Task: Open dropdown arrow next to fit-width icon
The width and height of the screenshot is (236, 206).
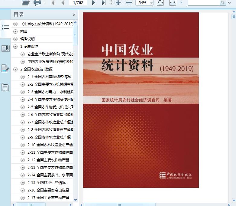Action: [x=181, y=2]
